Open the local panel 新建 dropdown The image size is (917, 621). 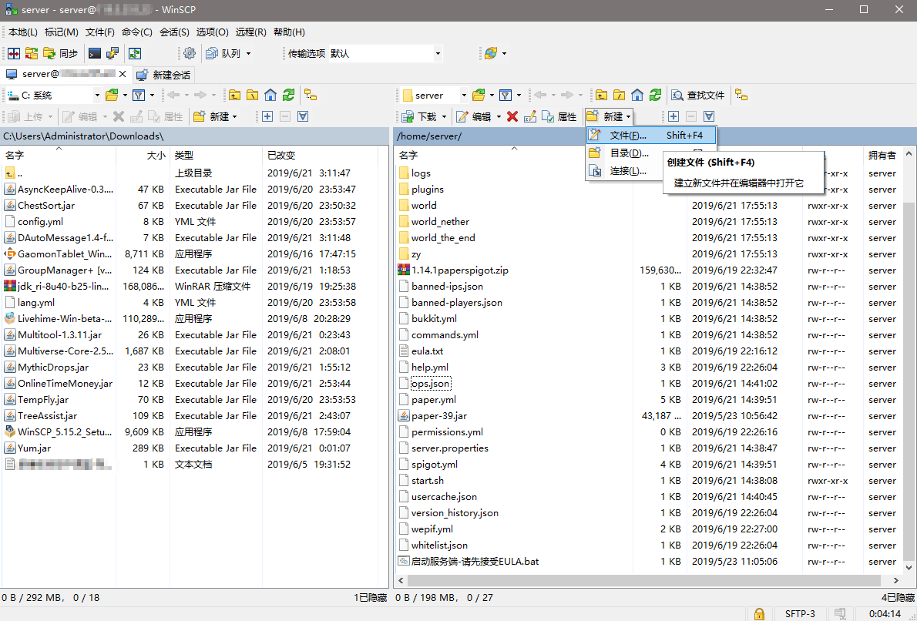[x=215, y=116]
